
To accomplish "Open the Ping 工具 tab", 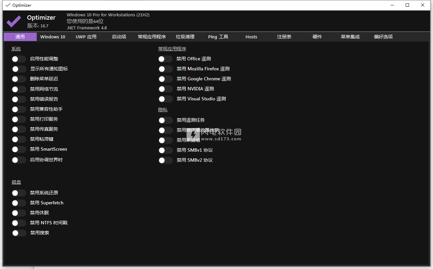I will [x=218, y=37].
